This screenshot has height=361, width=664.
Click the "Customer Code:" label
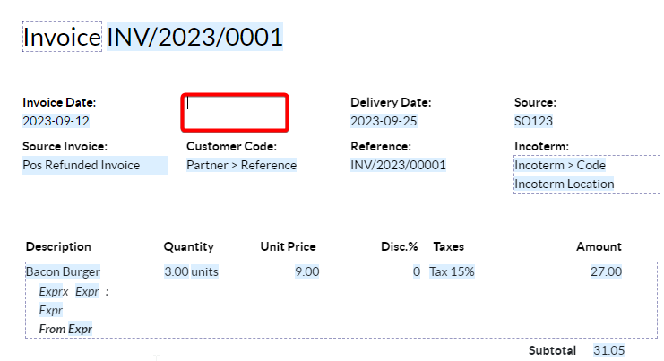coord(231,146)
